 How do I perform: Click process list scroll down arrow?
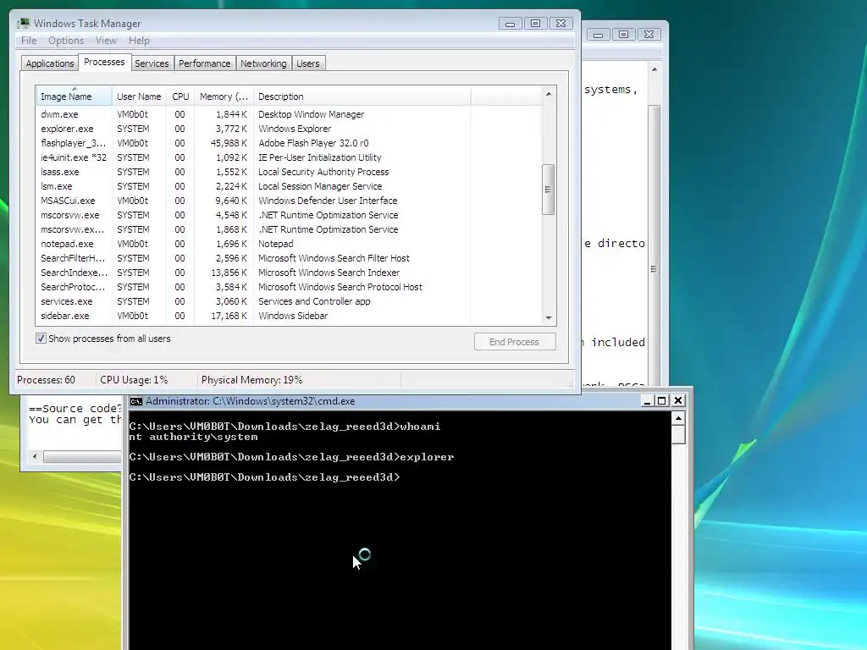(549, 318)
